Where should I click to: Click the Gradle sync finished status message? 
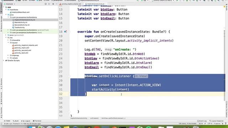pyautogui.click(x=22, y=124)
